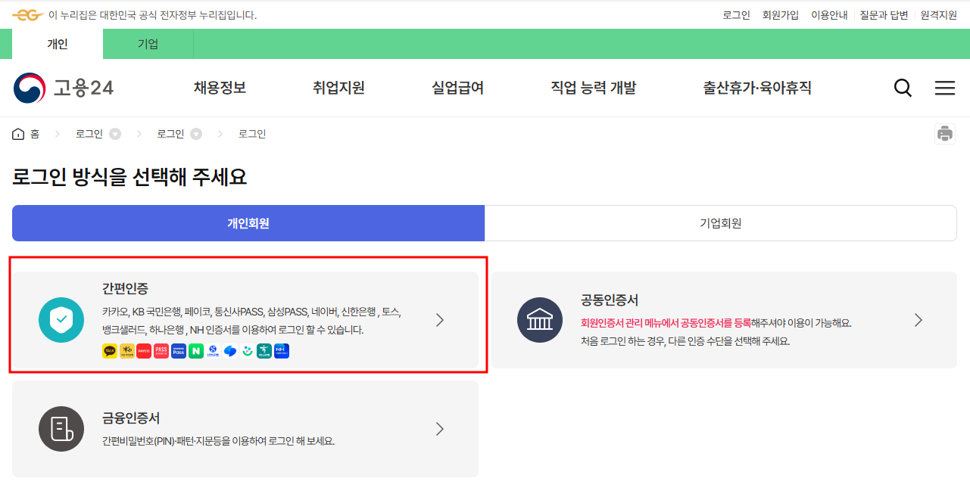The width and height of the screenshot is (970, 497).
Task: Switch to the 기업 tab
Action: pyautogui.click(x=147, y=44)
